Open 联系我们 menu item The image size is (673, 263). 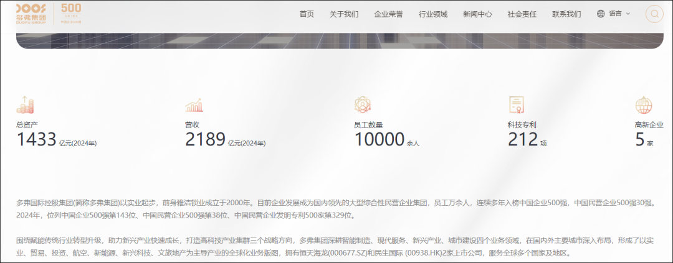click(566, 14)
